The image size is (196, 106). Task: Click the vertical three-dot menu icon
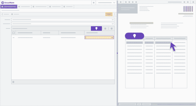(x=115, y=14)
